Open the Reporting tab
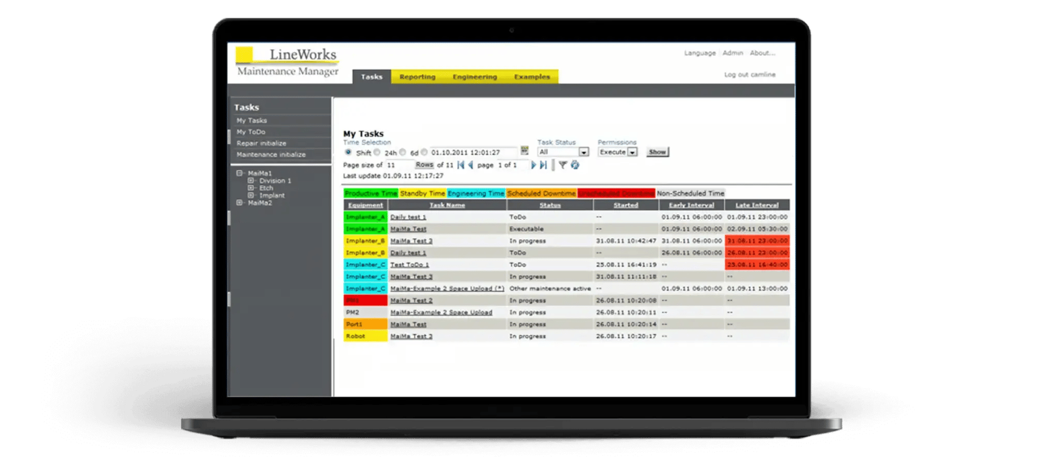This screenshot has width=1059, height=457. [x=418, y=77]
